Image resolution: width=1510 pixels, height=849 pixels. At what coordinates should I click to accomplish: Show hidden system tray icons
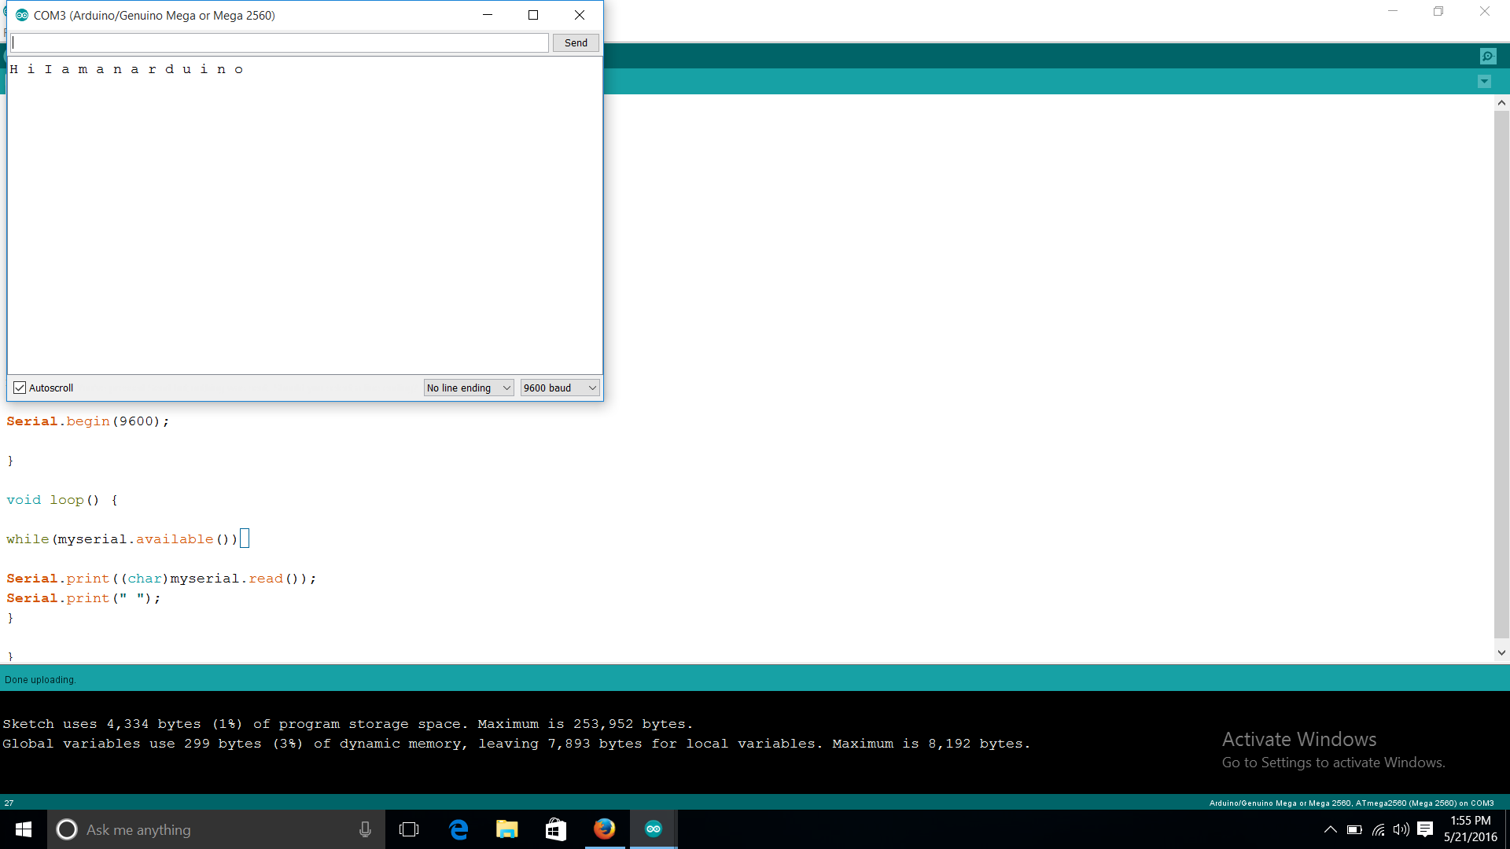1330,829
